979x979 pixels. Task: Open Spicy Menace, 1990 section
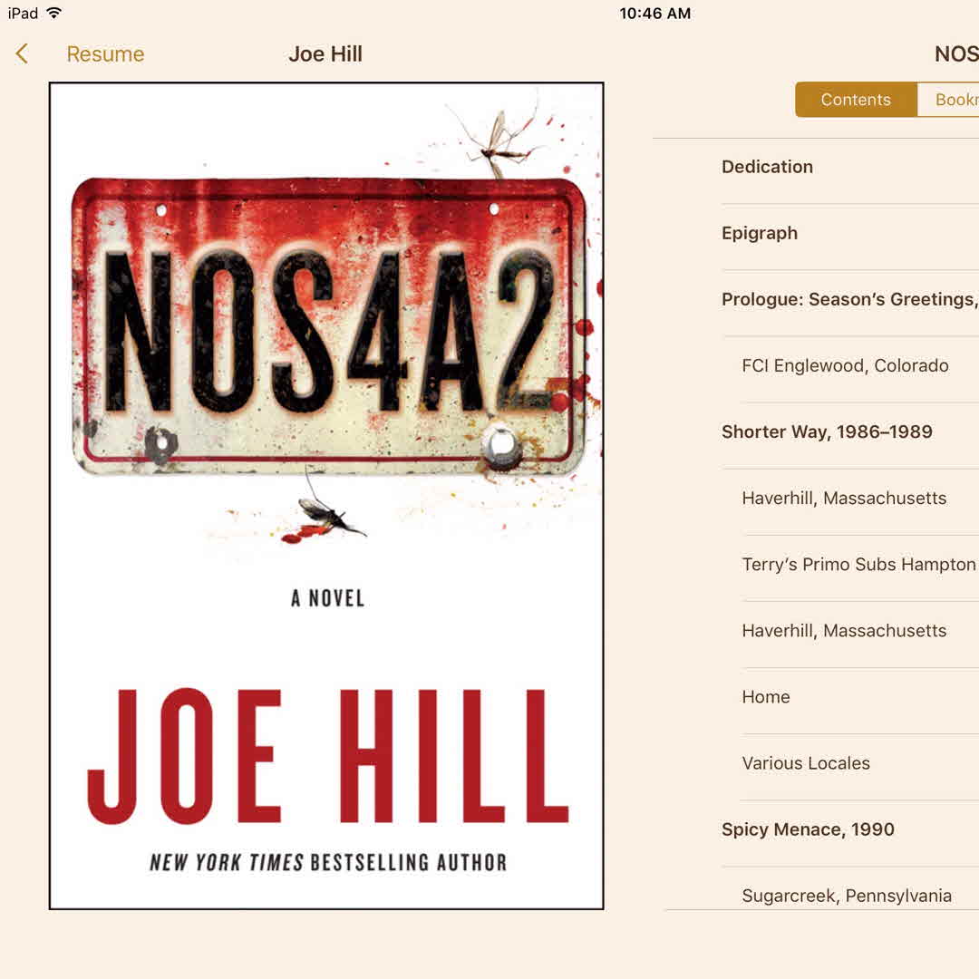tap(849, 829)
